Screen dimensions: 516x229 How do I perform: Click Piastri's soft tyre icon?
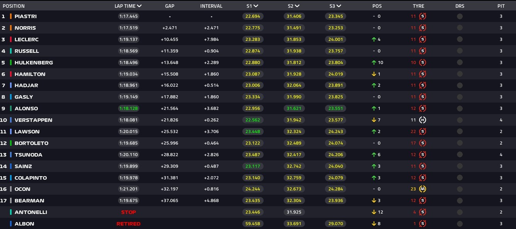coord(422,16)
